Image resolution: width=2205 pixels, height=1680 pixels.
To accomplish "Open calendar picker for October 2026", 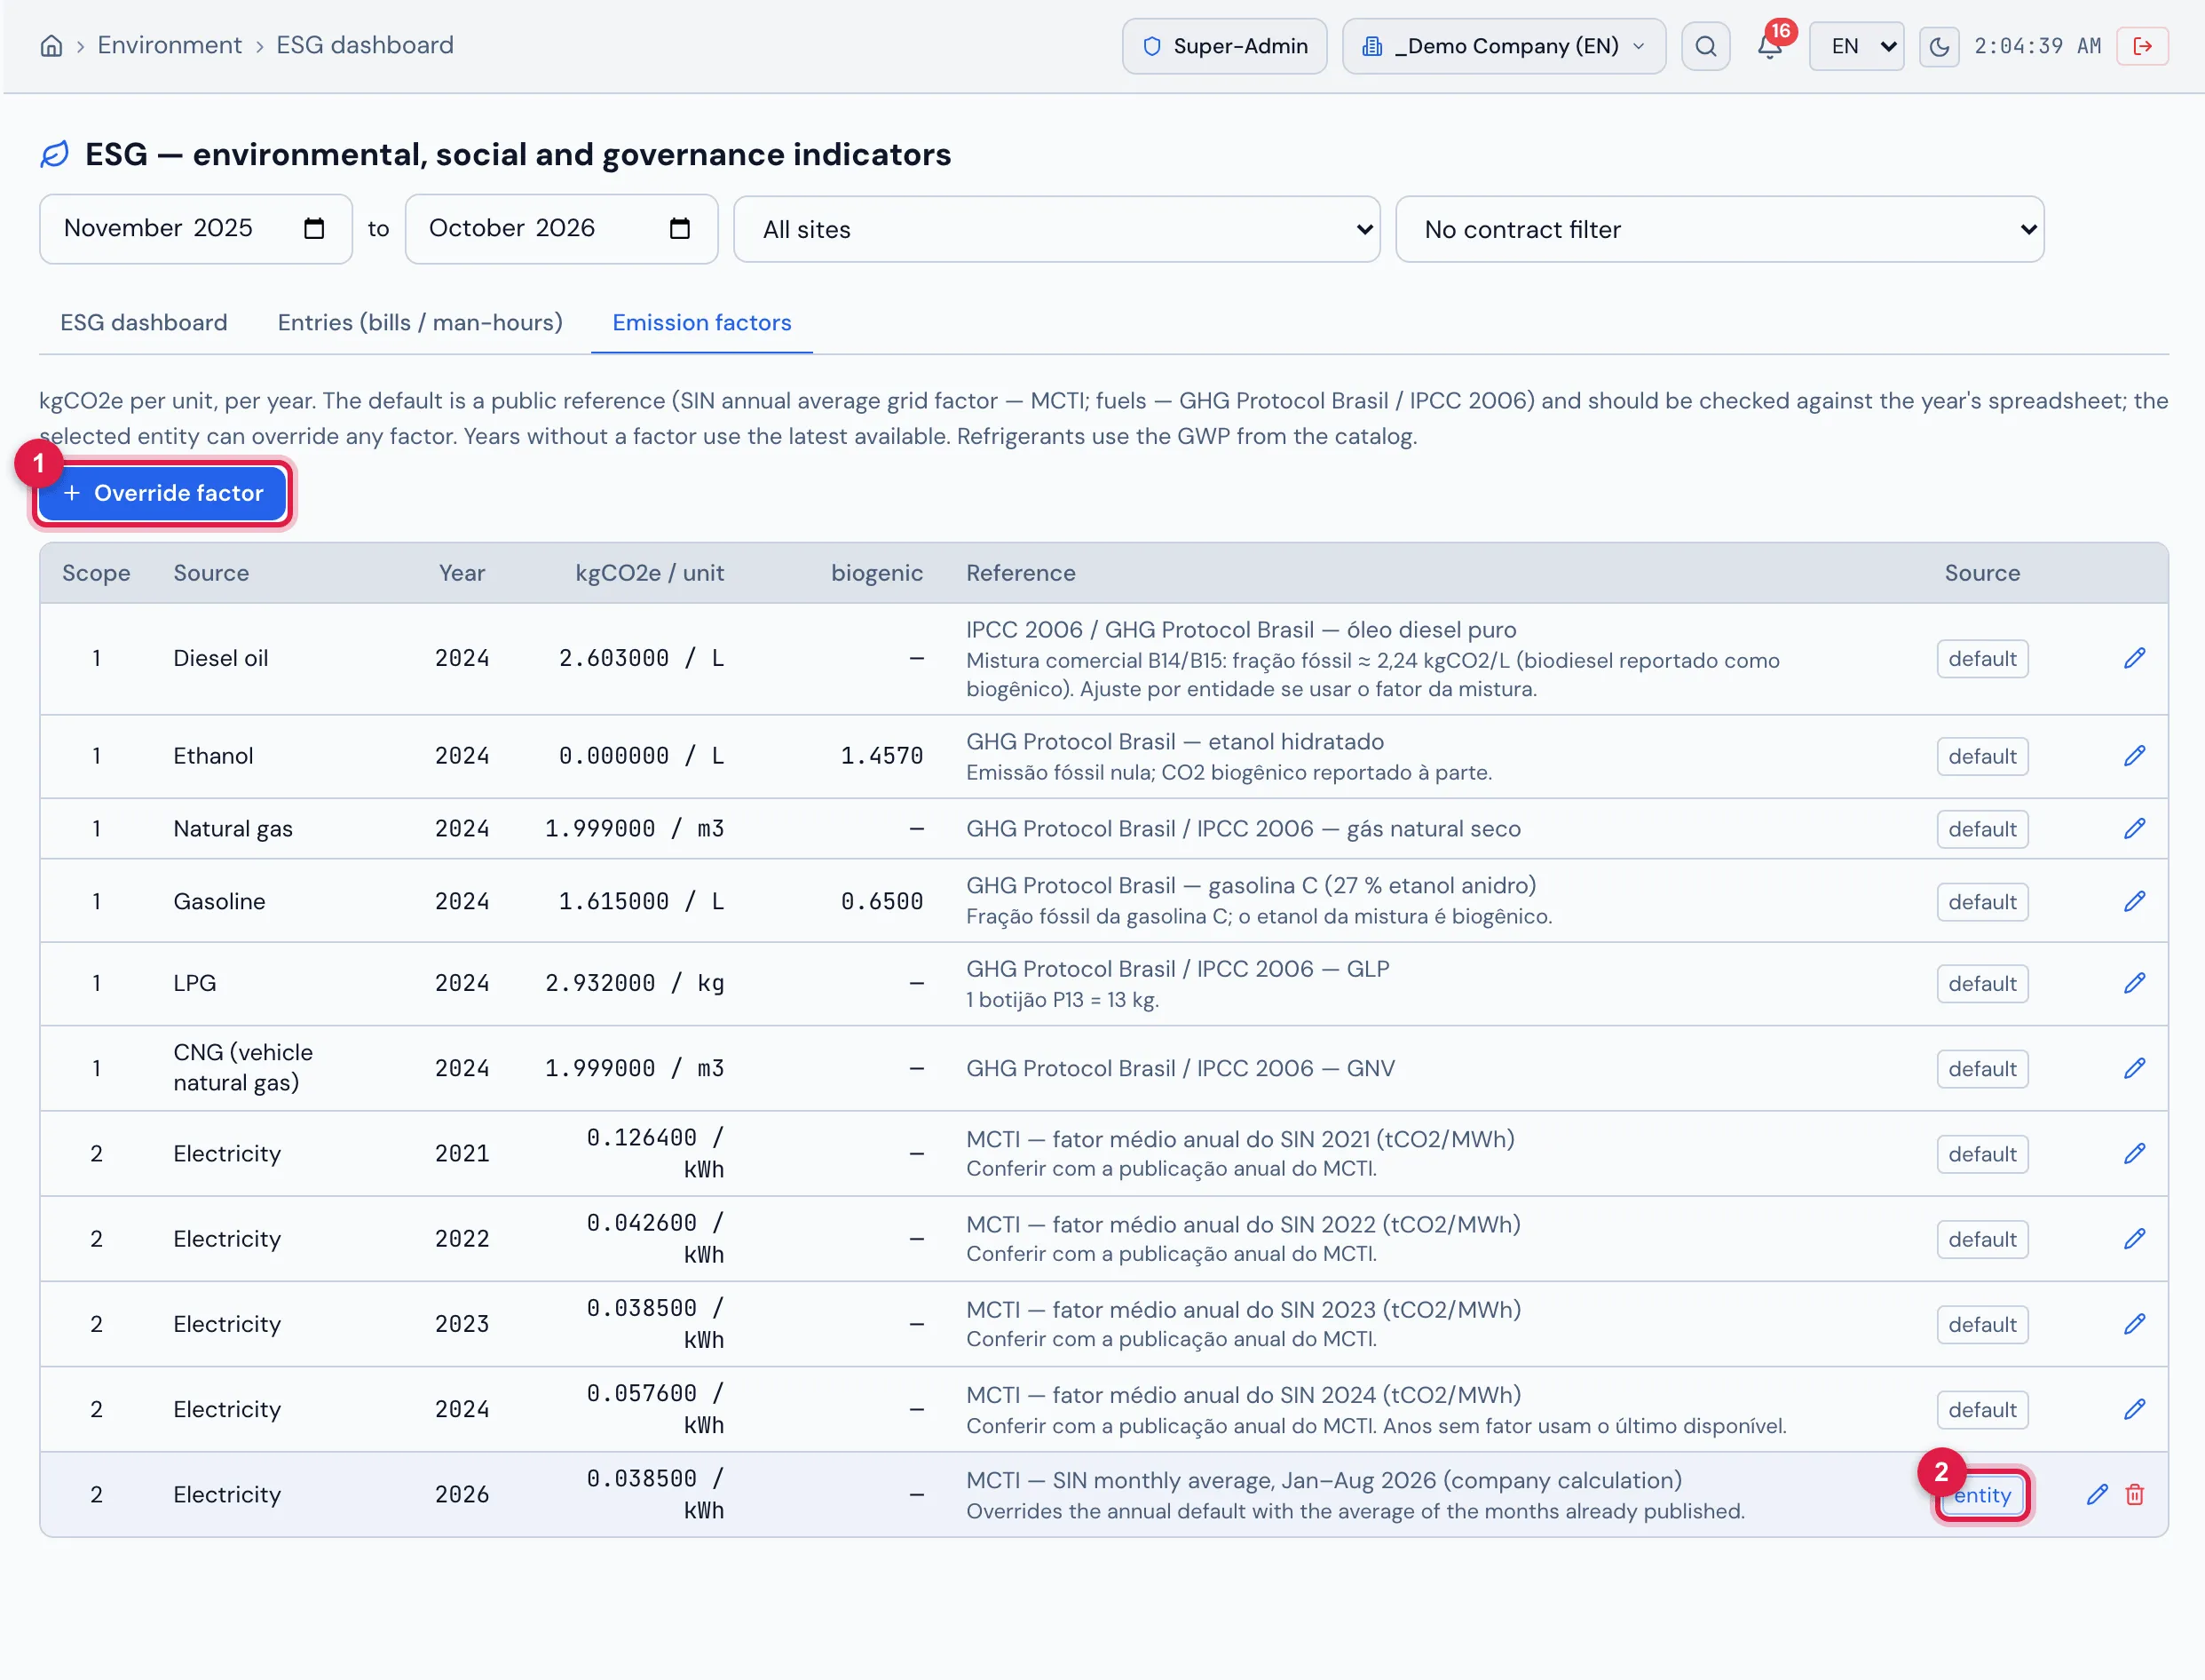I will (x=680, y=229).
